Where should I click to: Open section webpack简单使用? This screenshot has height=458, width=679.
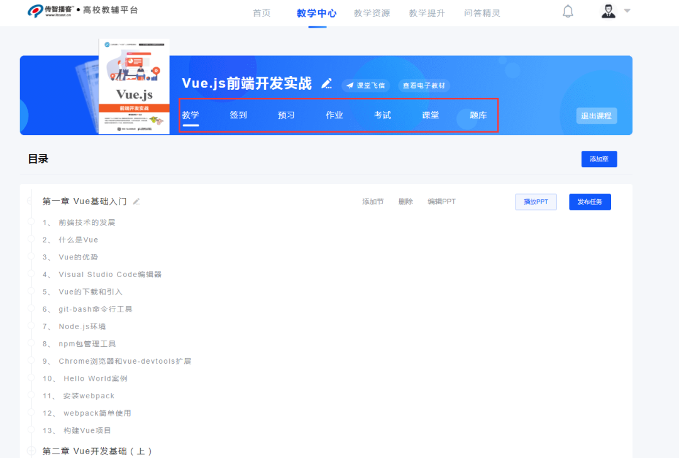click(87, 413)
